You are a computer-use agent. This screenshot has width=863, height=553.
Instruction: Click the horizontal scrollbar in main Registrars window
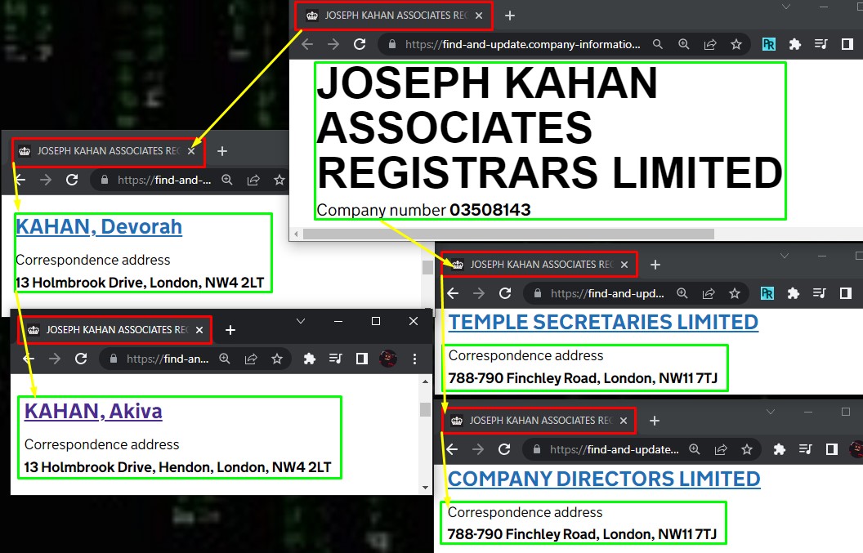(508, 234)
